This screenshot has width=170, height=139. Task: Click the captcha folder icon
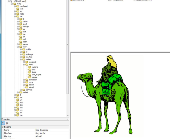tap(29, 67)
